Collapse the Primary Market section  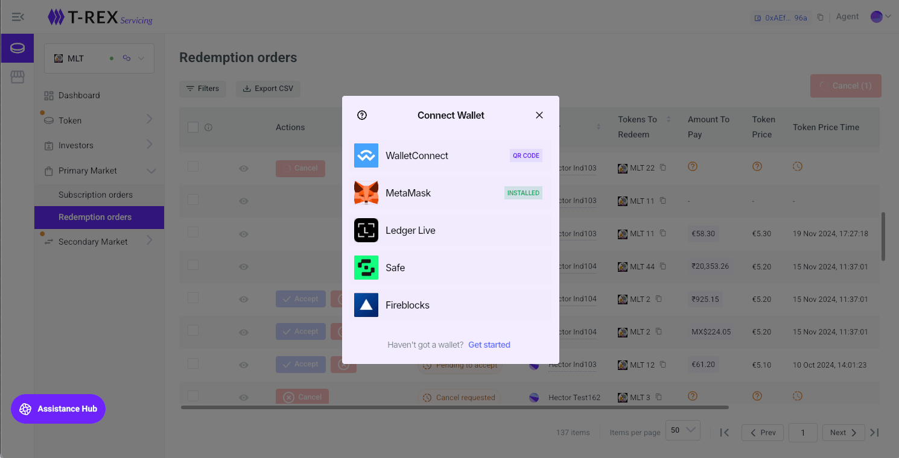(x=99, y=171)
